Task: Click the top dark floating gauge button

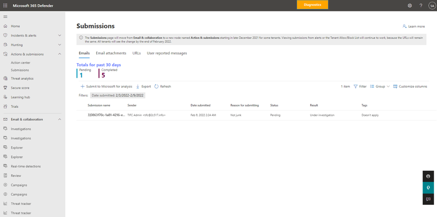Action: pos(428,176)
